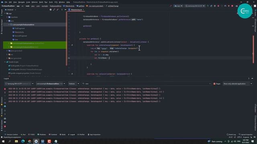Collapse the app module node
Viewport: 257px width, 144px height.
(x=5, y=13)
